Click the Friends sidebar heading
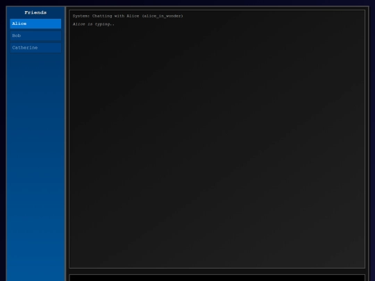375x281 pixels. pyautogui.click(x=35, y=12)
